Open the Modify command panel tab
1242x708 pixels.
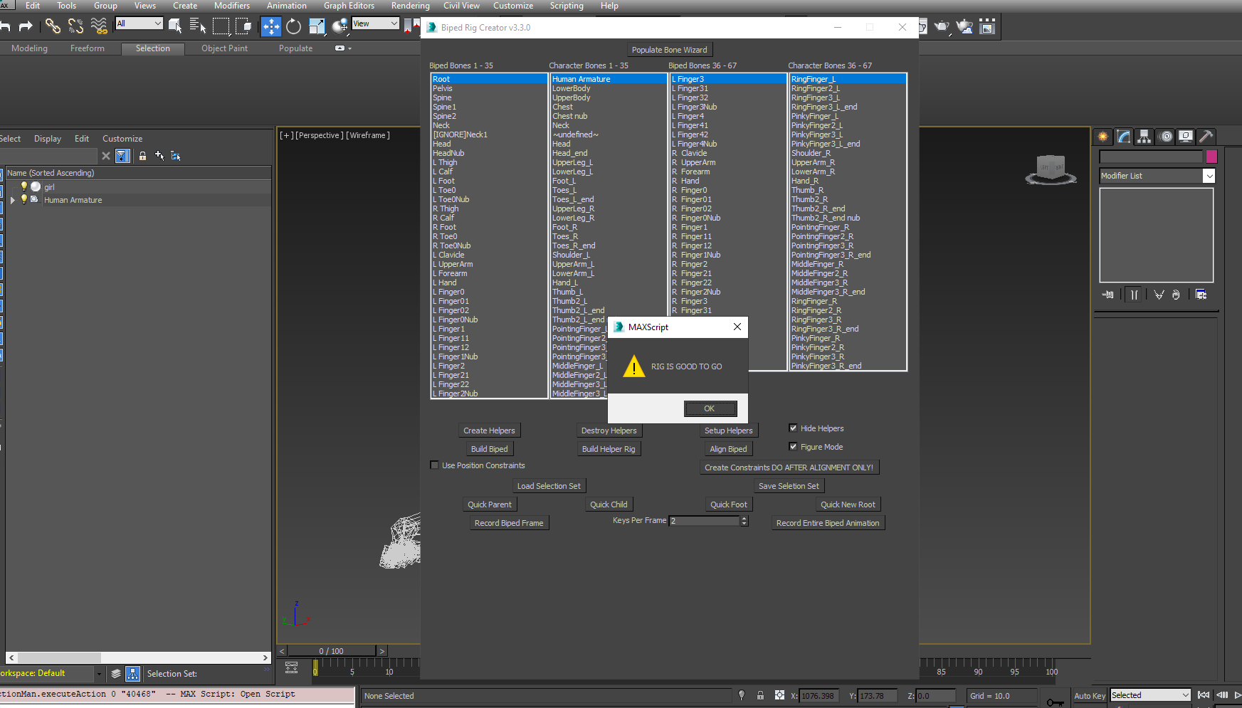[x=1124, y=137]
